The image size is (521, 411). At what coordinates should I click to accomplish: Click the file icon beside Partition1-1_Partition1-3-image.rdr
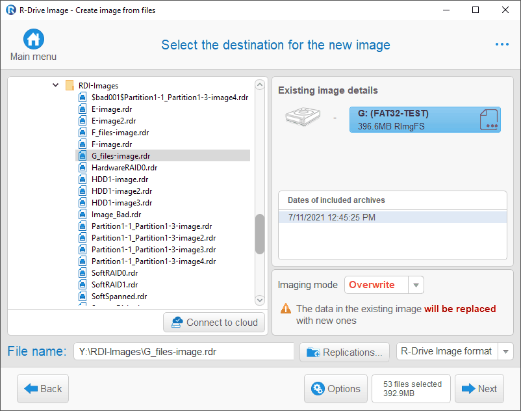[83, 226]
